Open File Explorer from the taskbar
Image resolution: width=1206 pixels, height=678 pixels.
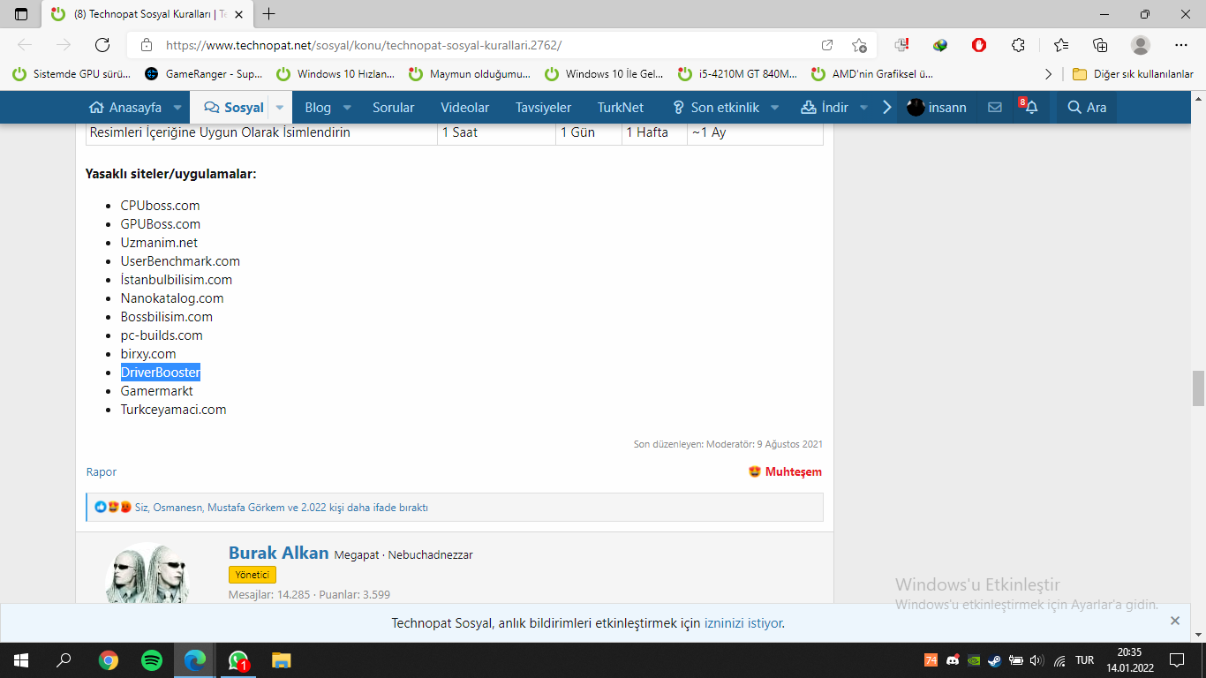tap(282, 660)
